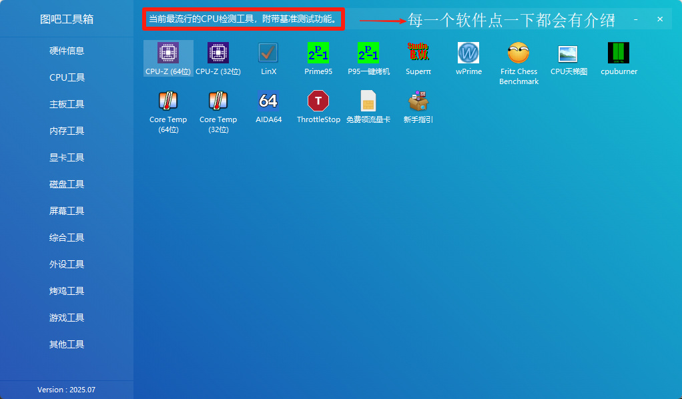Image resolution: width=682 pixels, height=399 pixels.
Task: Open 烤鸡工具 sidebar entry
Action: pyautogui.click(x=67, y=291)
